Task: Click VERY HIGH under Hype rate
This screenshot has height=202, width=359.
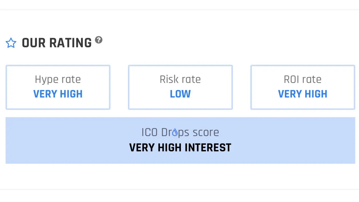Action: point(58,94)
